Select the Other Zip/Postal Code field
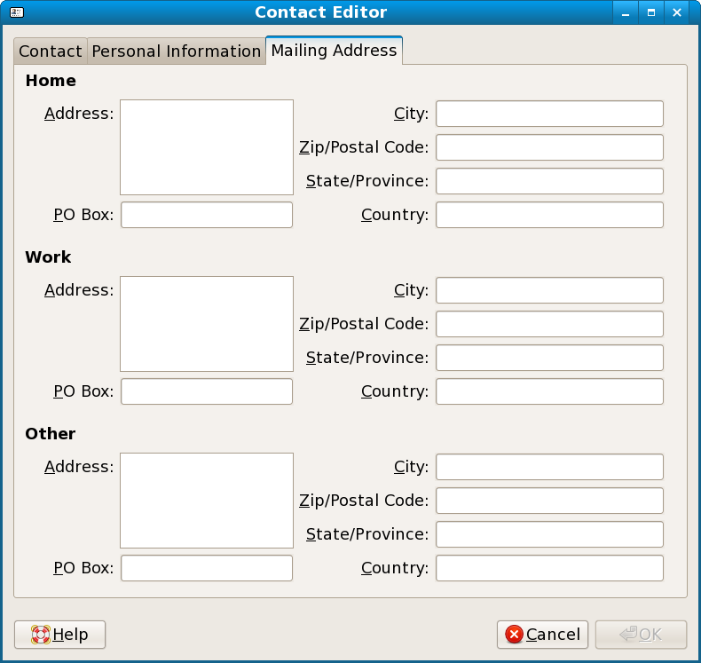 coord(549,501)
